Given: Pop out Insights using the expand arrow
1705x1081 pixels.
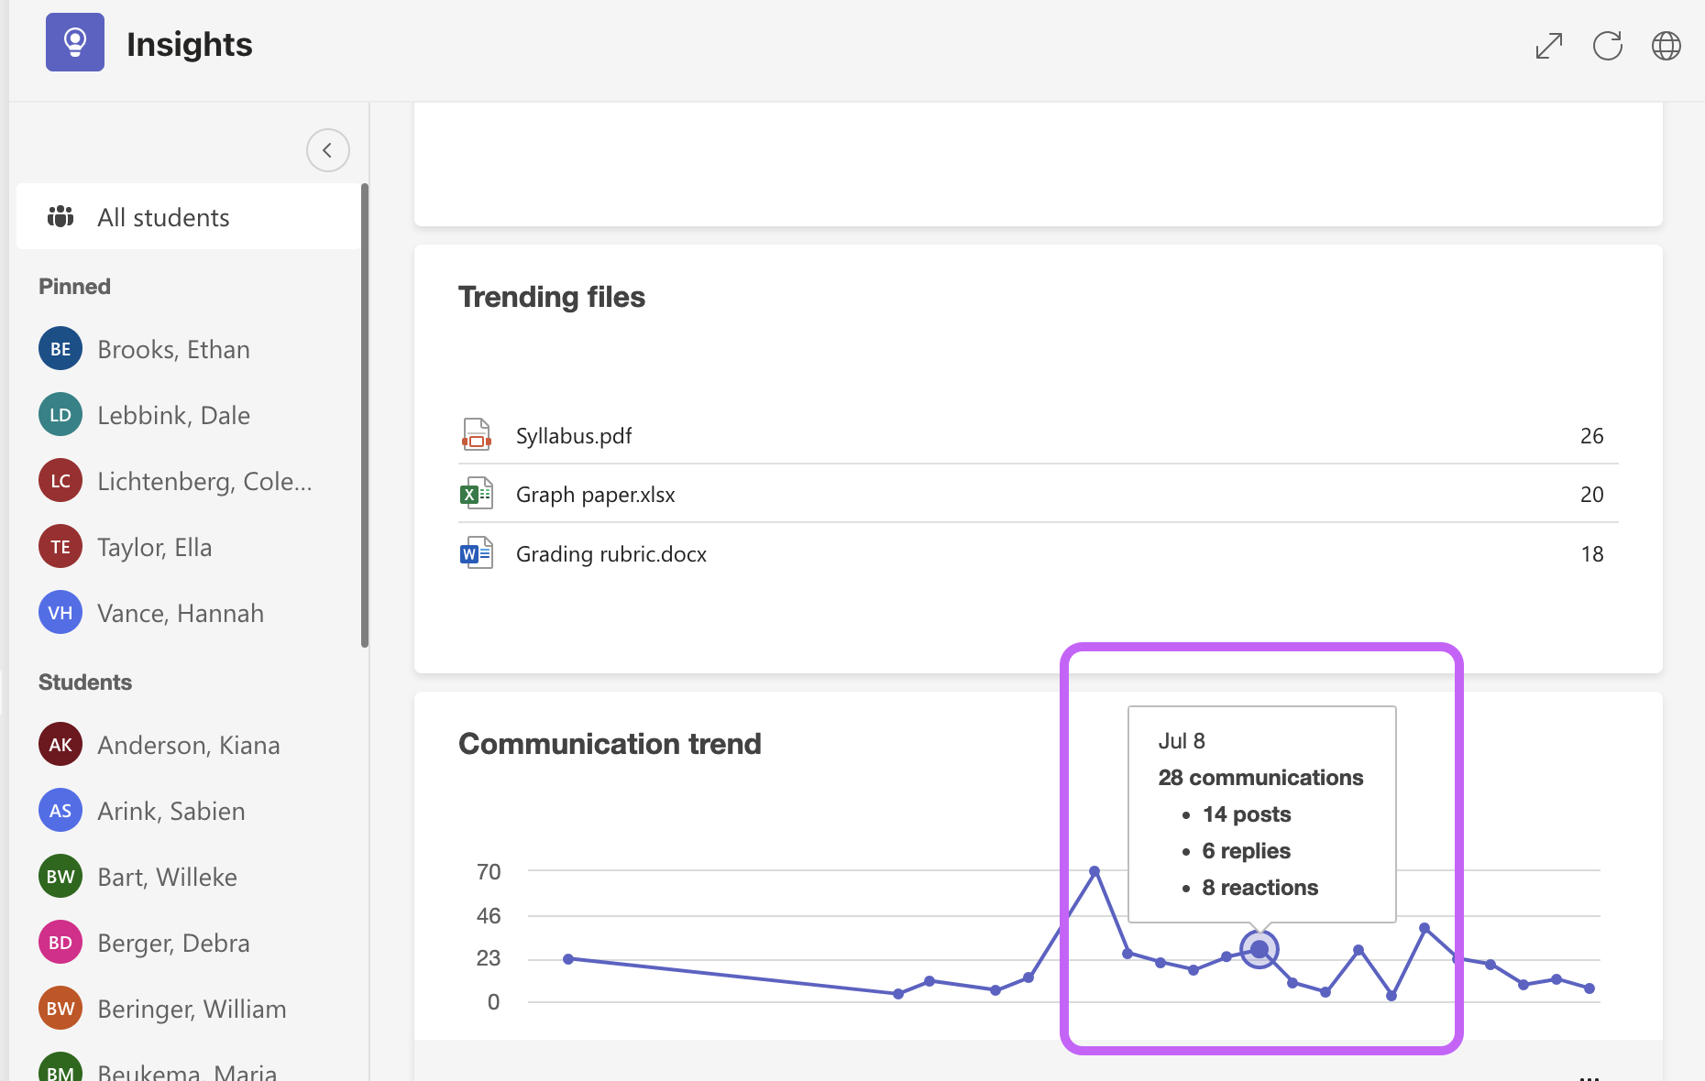Looking at the screenshot, I should click(x=1548, y=44).
